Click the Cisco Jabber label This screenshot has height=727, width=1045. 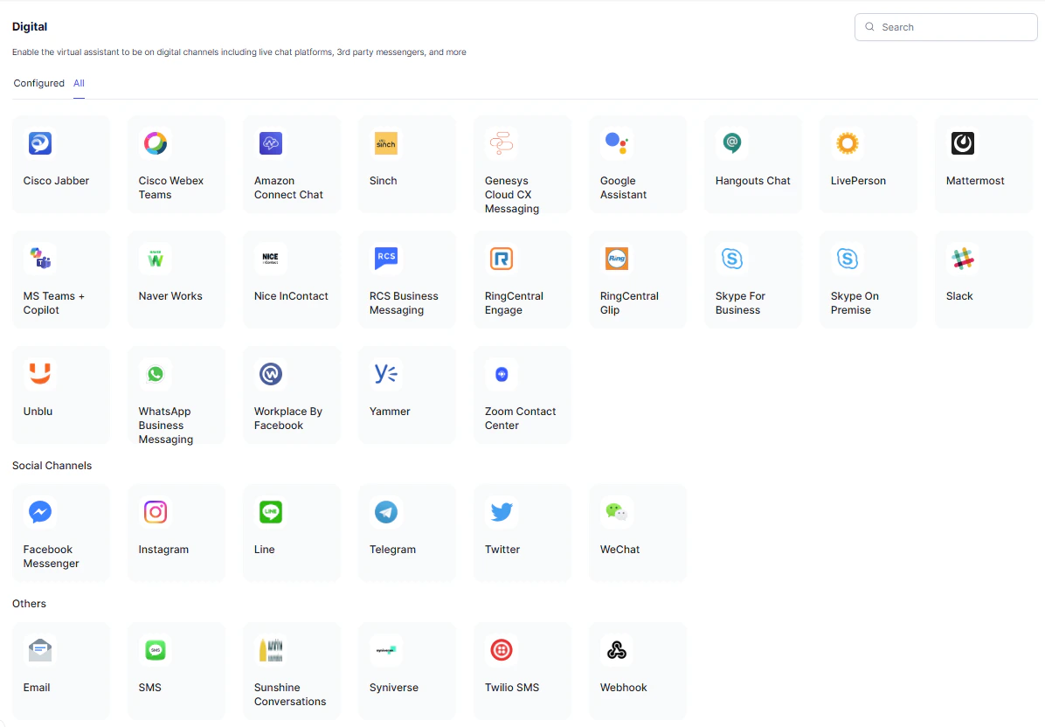click(x=56, y=181)
